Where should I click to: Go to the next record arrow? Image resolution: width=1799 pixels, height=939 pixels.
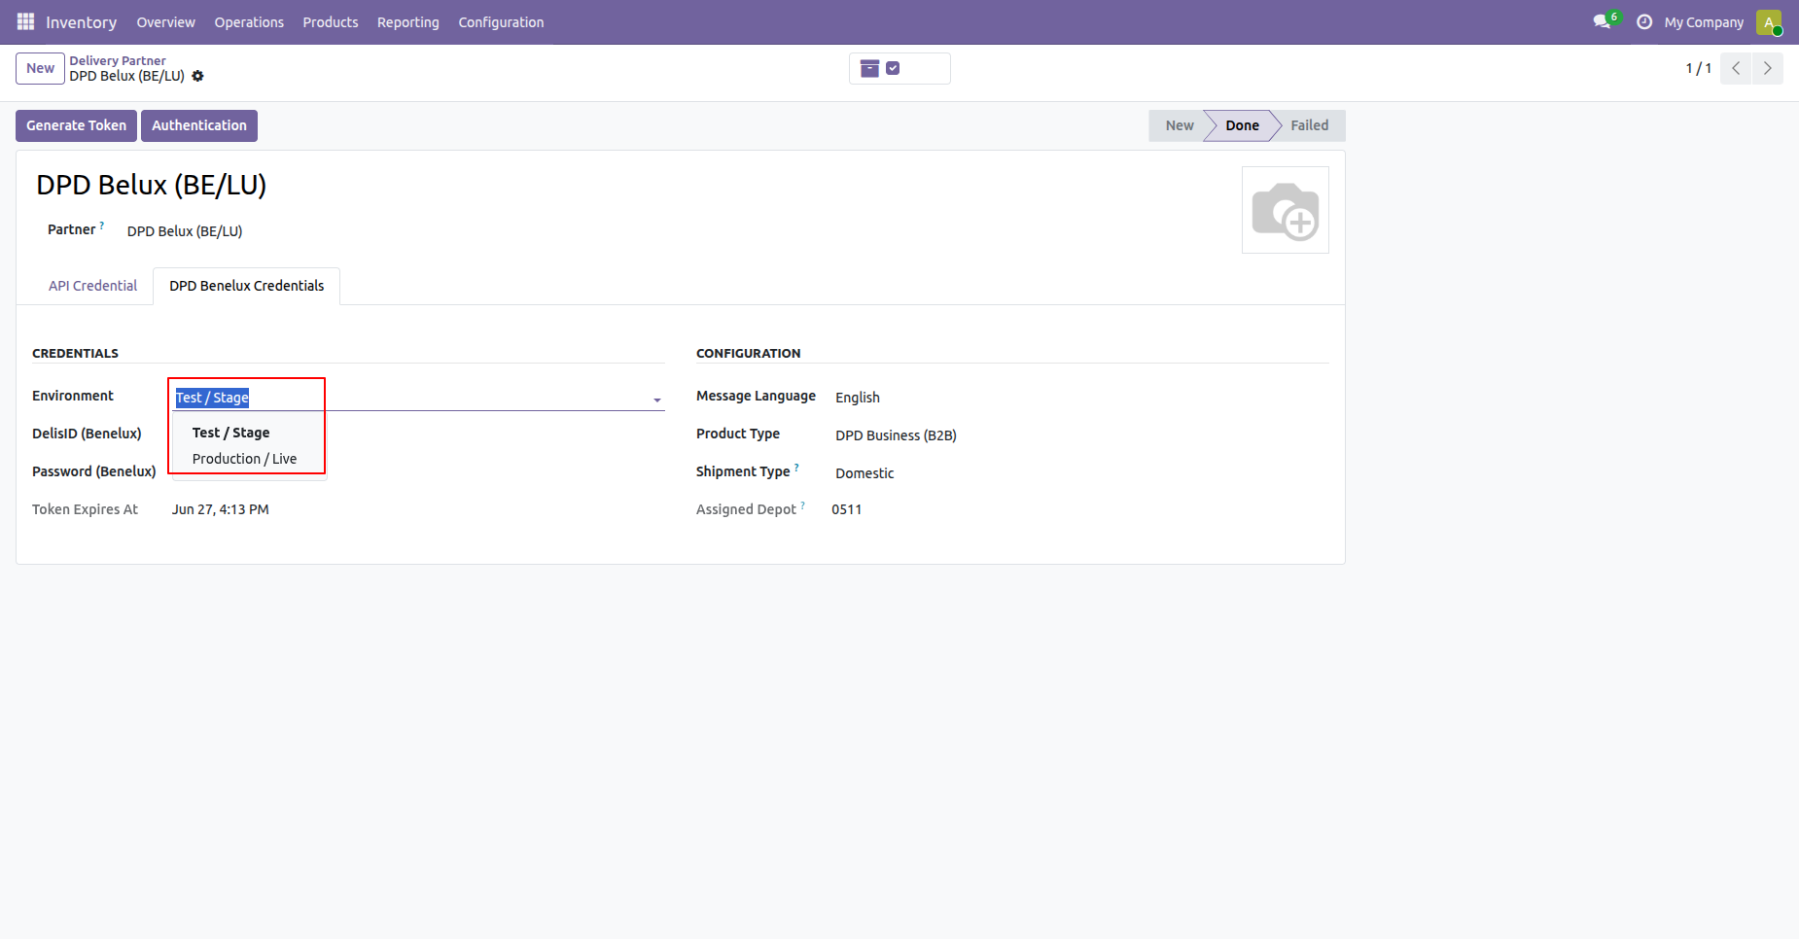click(x=1768, y=68)
